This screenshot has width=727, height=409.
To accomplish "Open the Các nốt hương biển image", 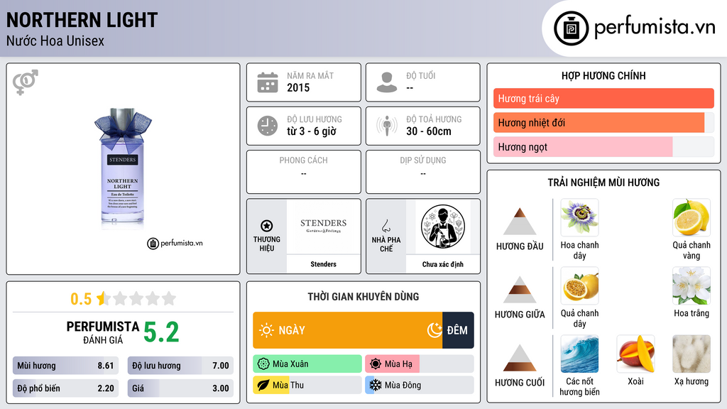I will click(x=579, y=354).
